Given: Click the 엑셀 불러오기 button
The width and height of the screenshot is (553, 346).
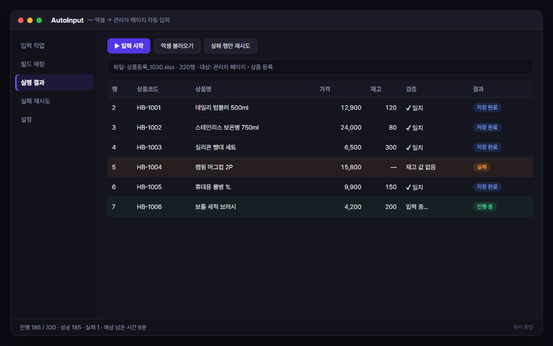Looking at the screenshot, I should pyautogui.click(x=177, y=46).
